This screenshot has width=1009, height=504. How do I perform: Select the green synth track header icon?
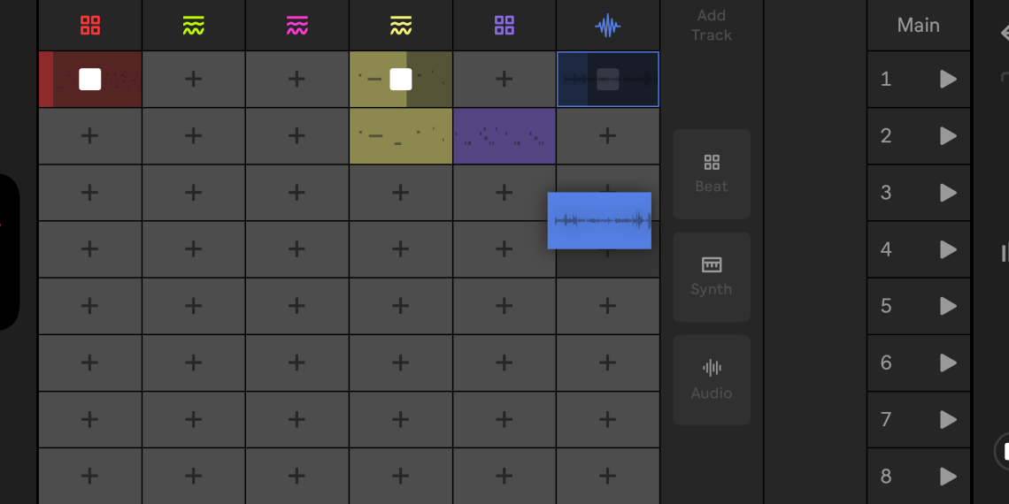tap(194, 26)
